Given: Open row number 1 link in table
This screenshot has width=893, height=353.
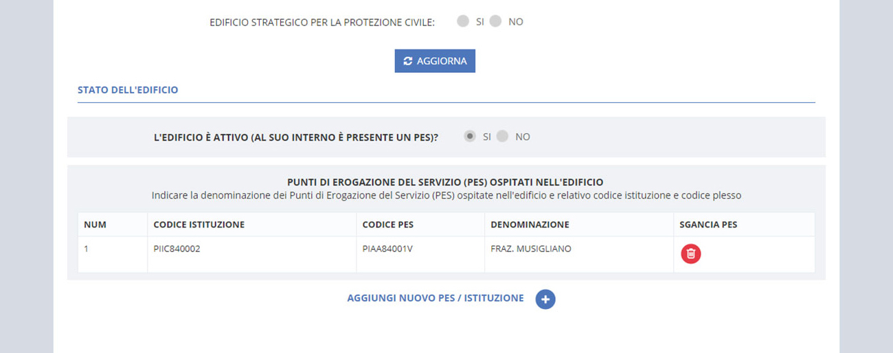Looking at the screenshot, I should click(87, 249).
